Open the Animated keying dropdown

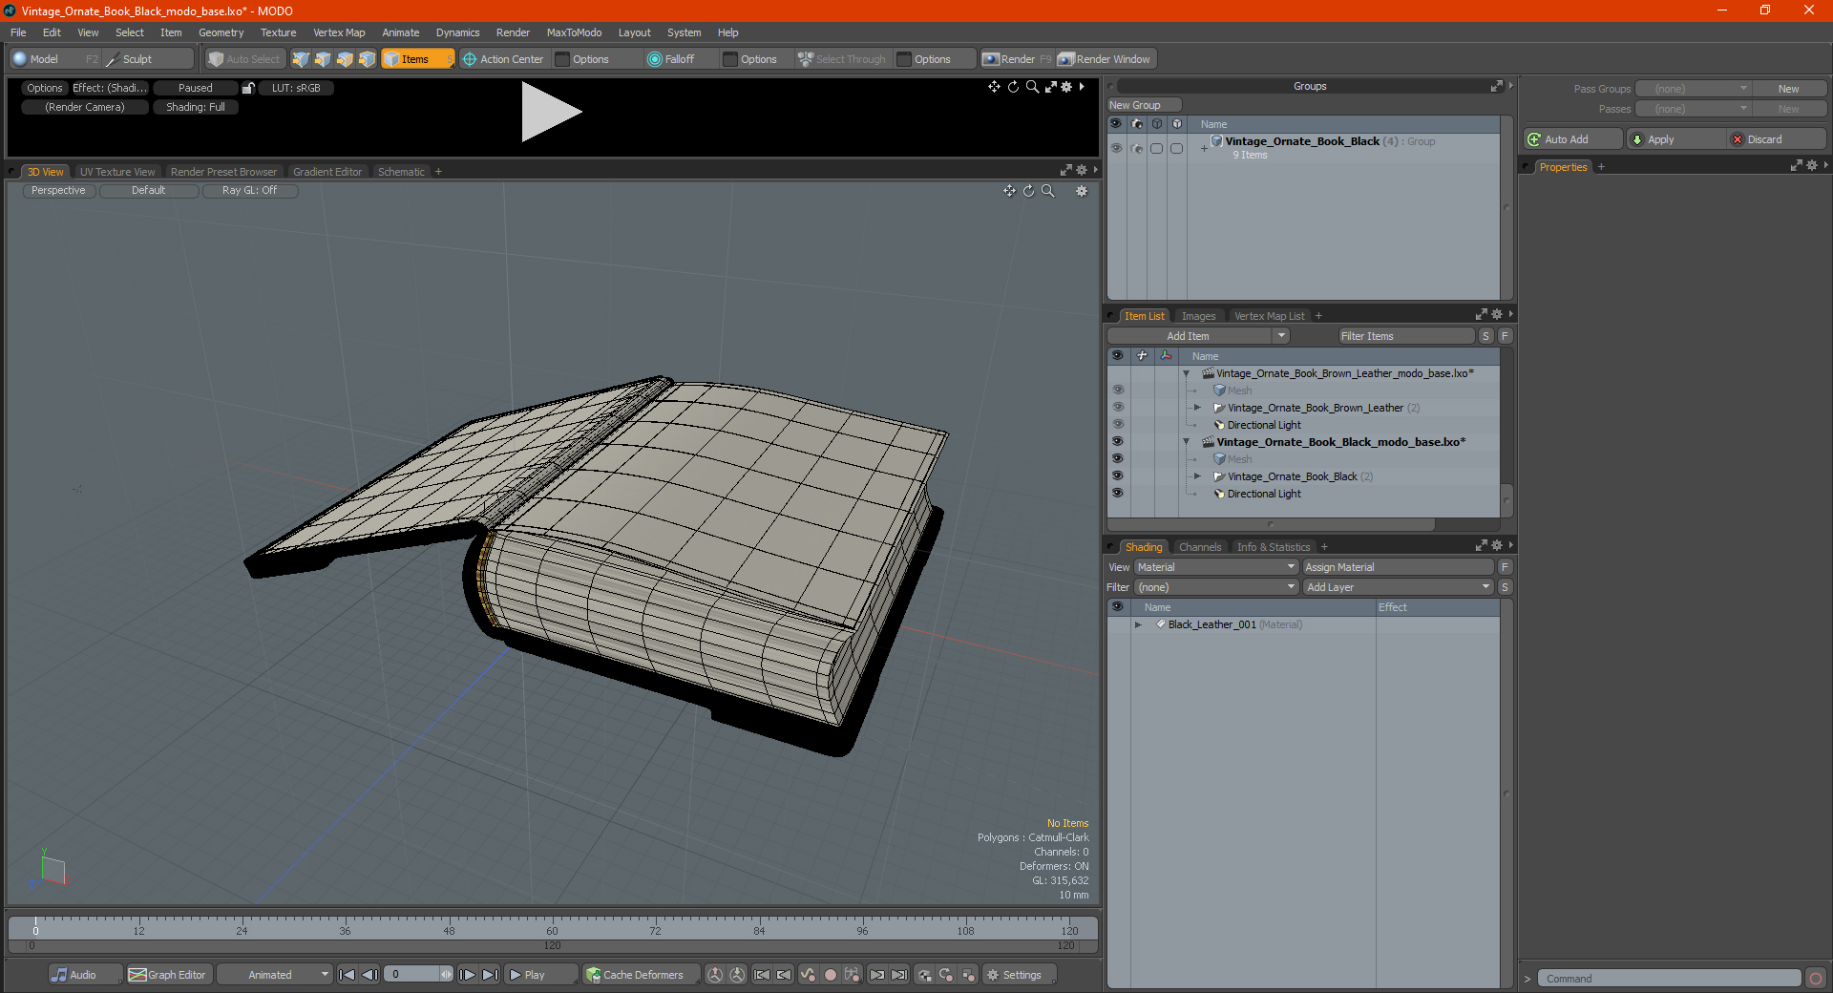275,975
